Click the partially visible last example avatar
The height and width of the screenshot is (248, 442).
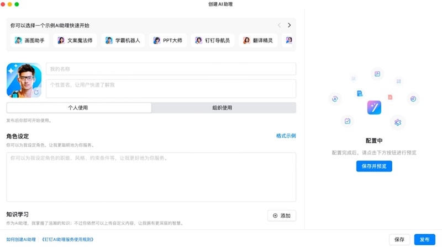pyautogui.click(x=289, y=40)
